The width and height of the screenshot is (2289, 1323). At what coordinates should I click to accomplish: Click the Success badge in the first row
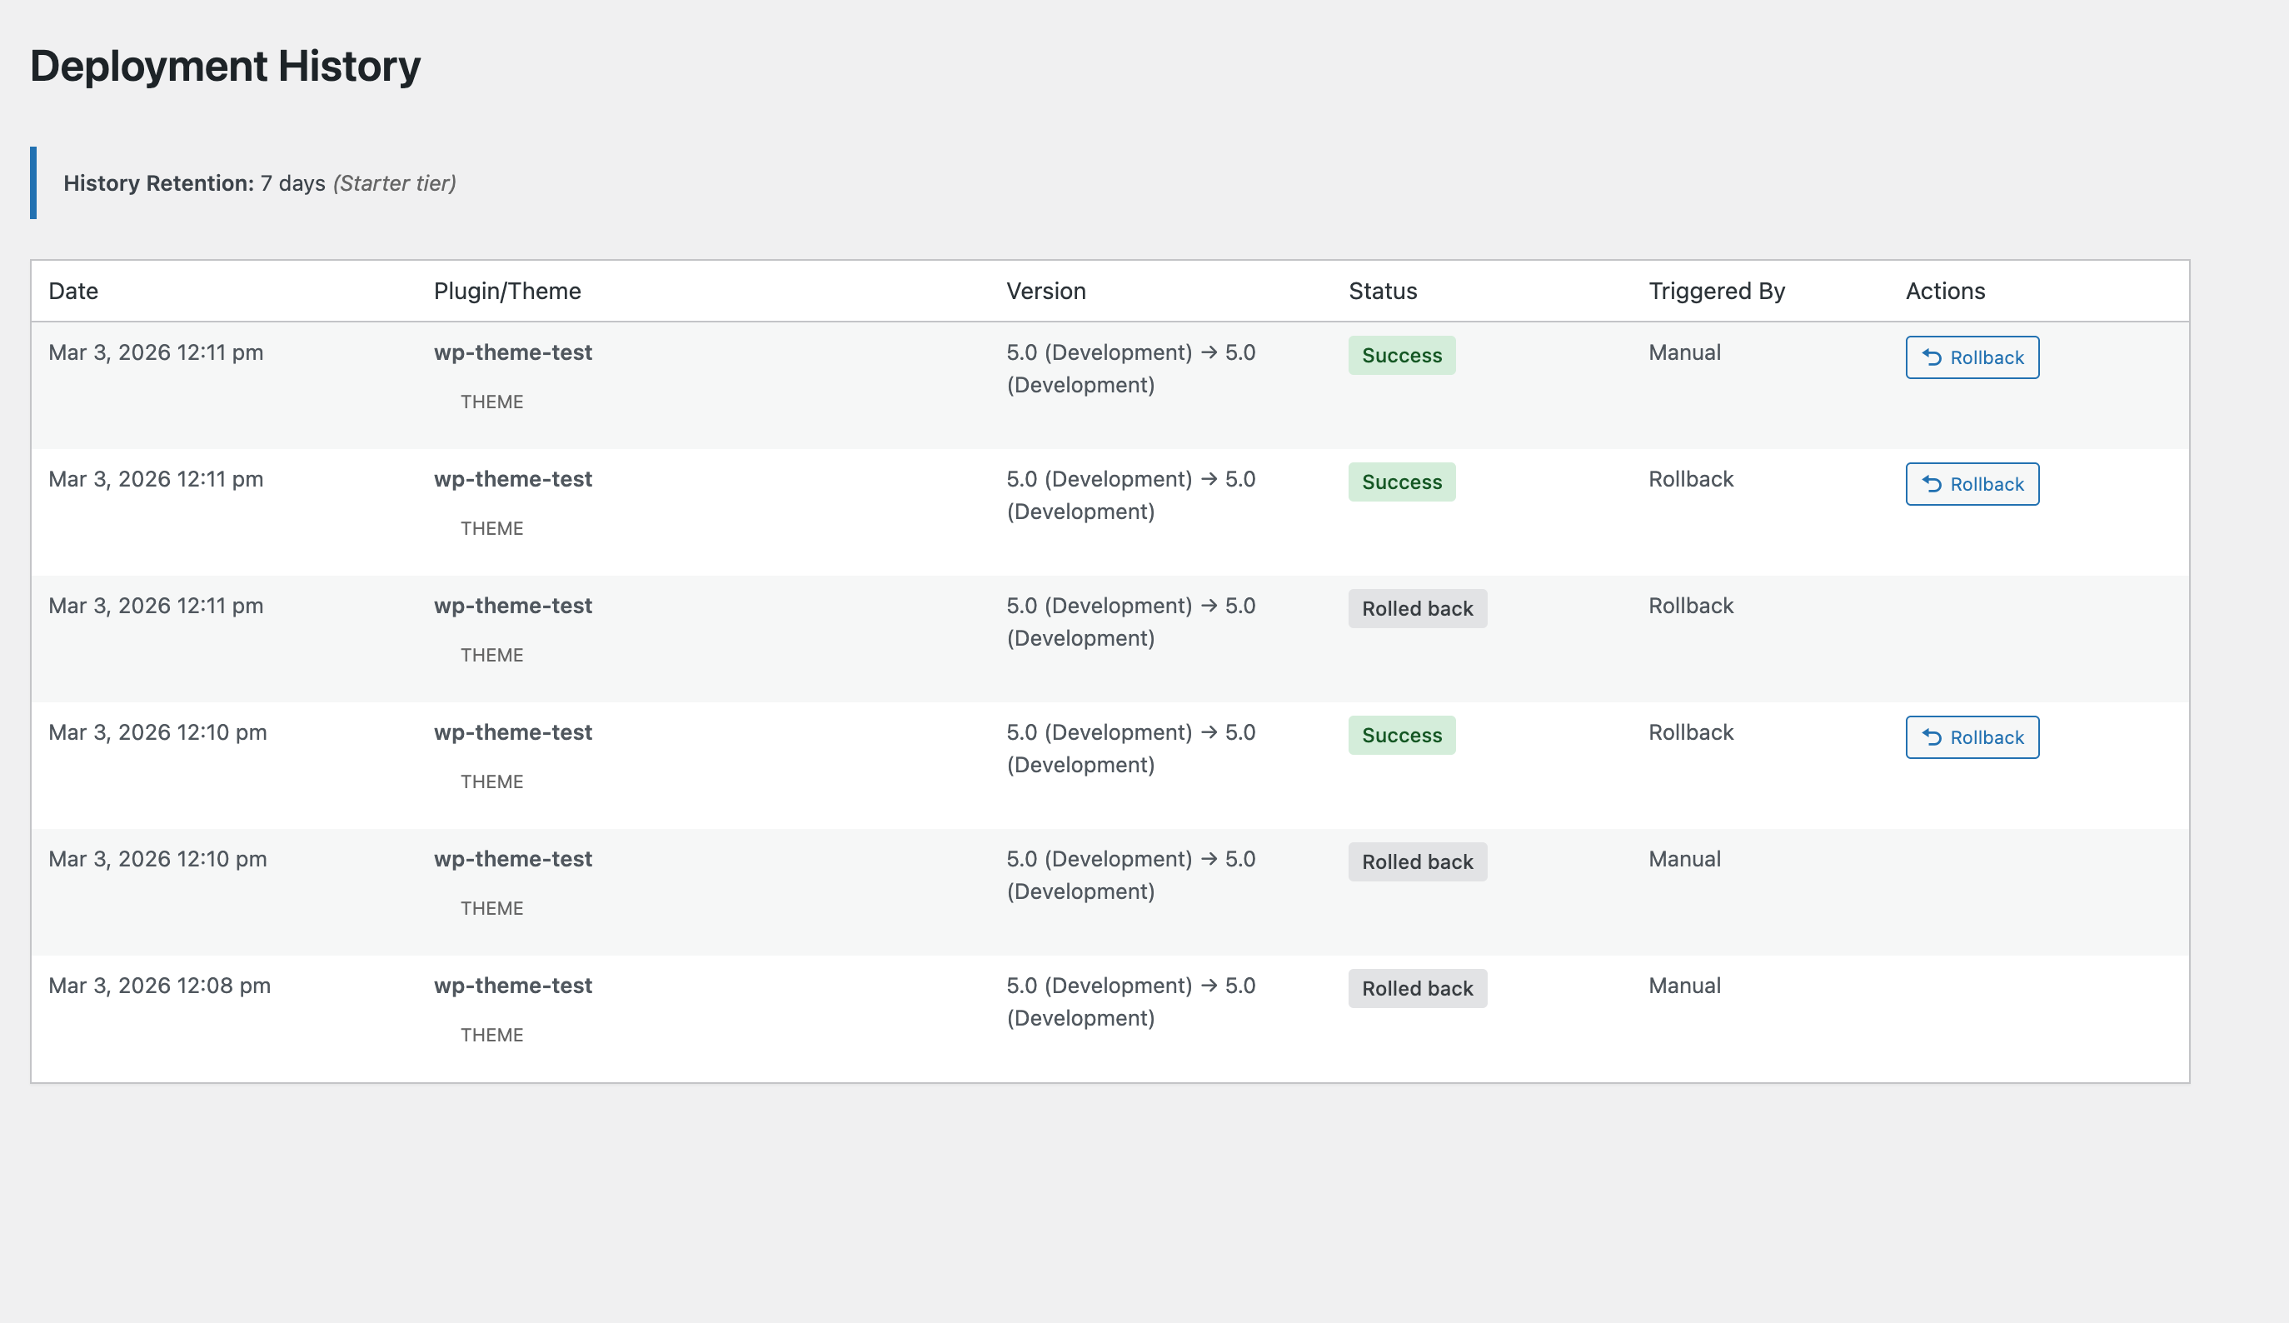point(1402,355)
